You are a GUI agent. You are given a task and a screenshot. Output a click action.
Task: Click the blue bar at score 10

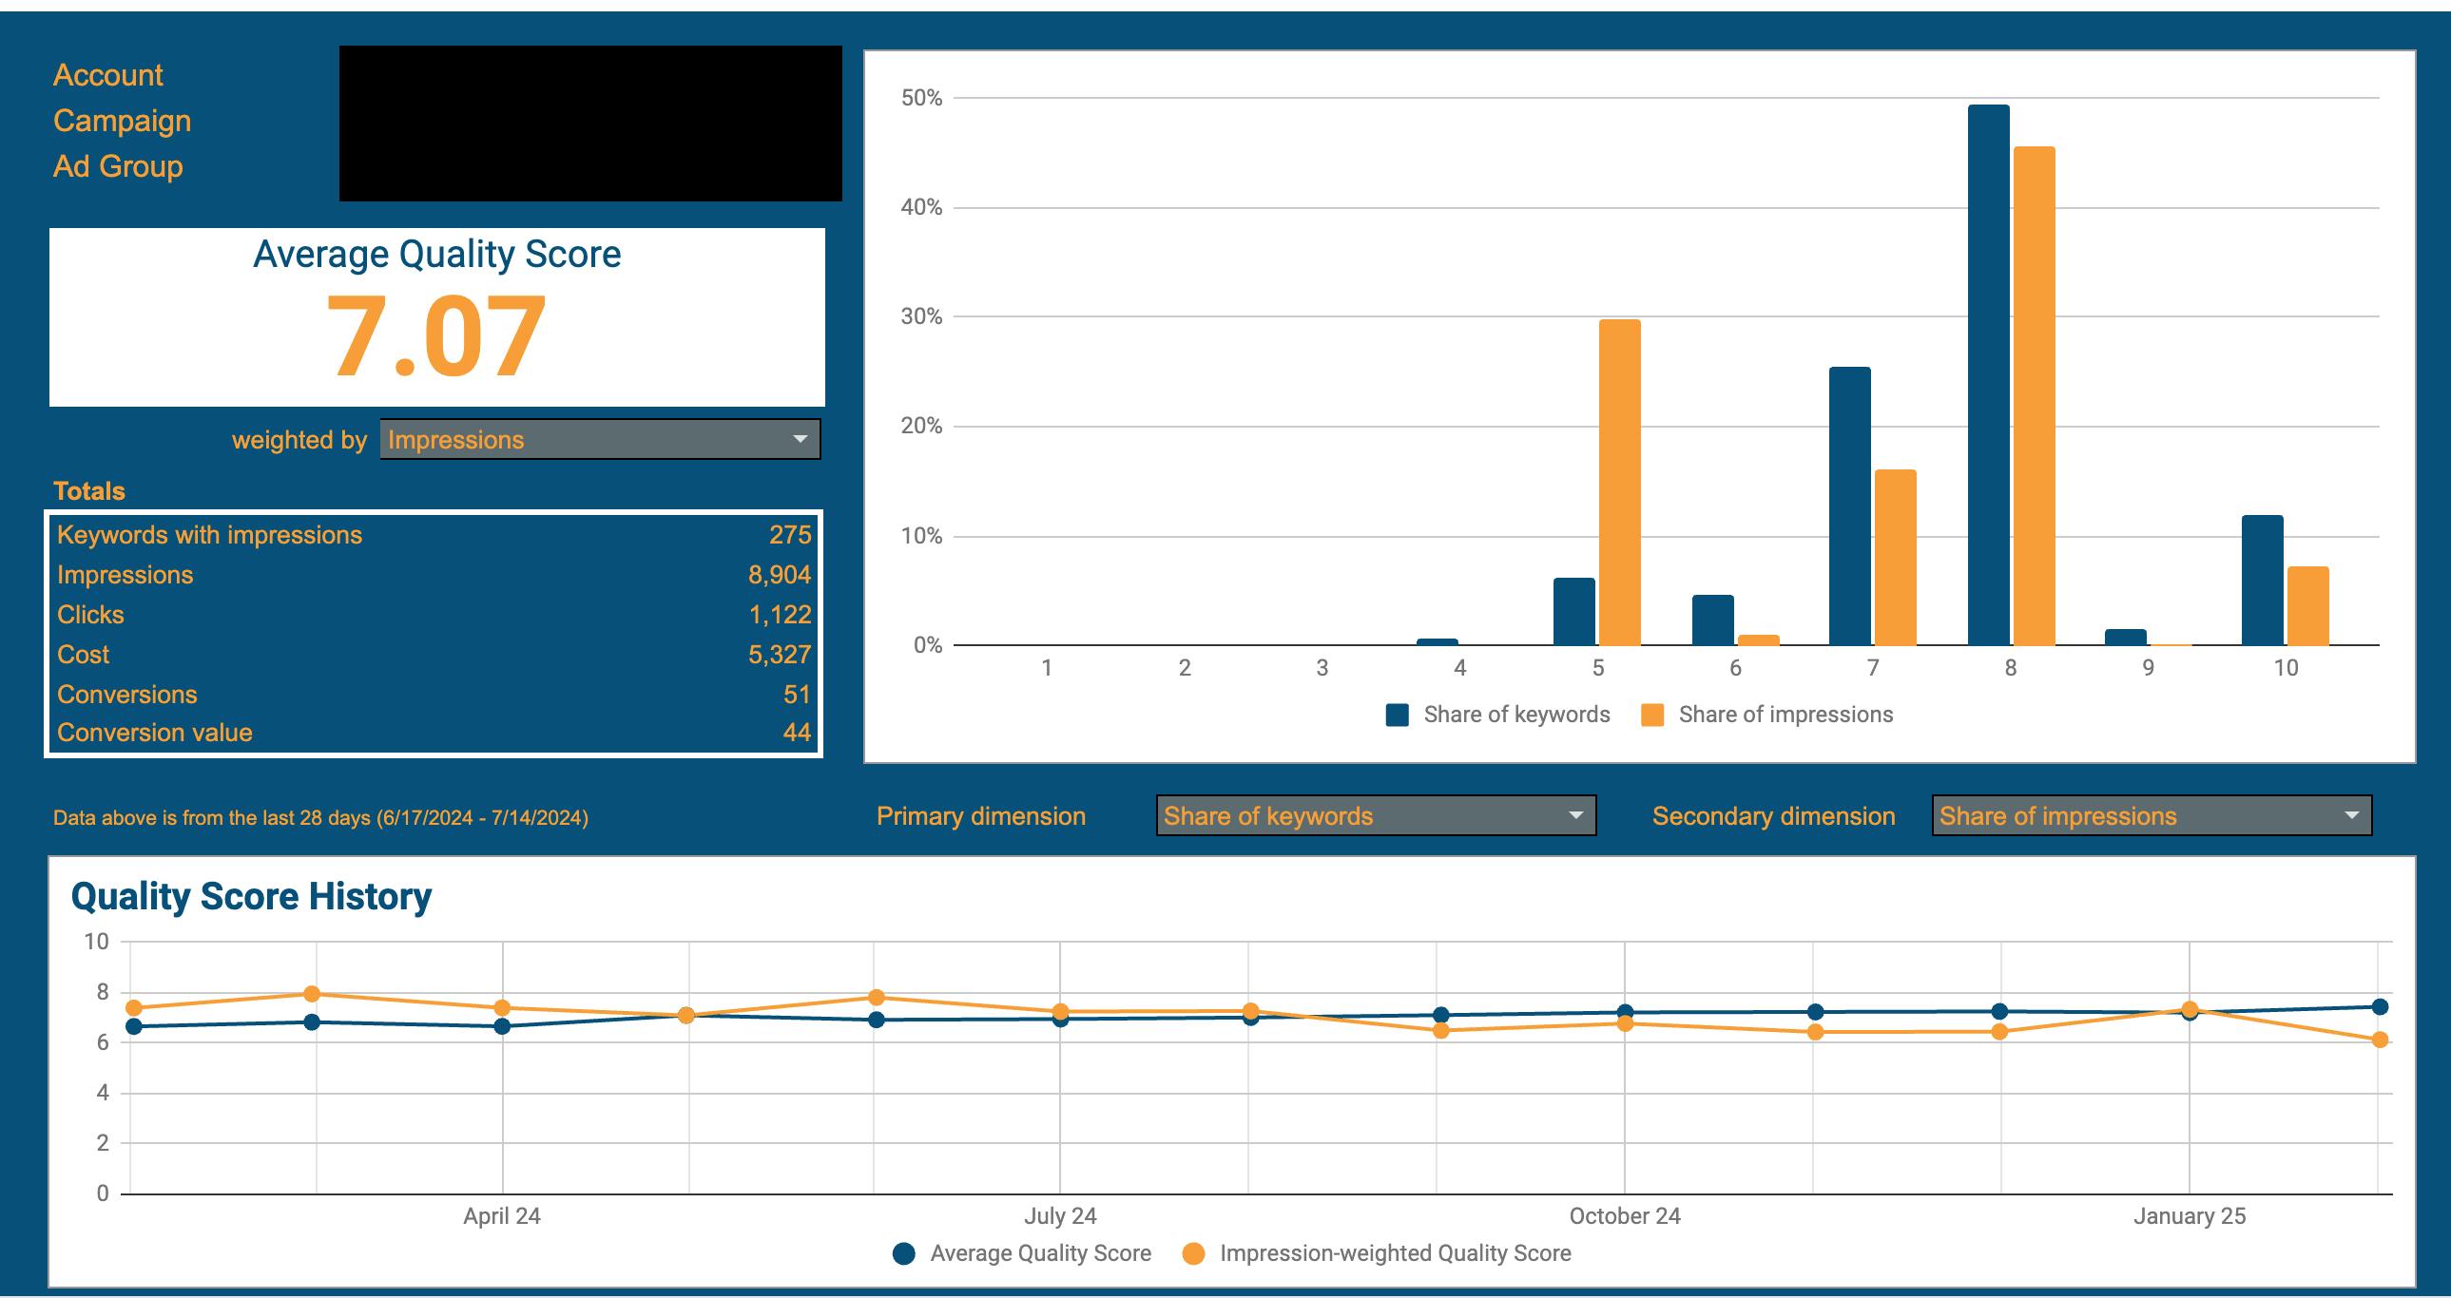coord(2262,582)
